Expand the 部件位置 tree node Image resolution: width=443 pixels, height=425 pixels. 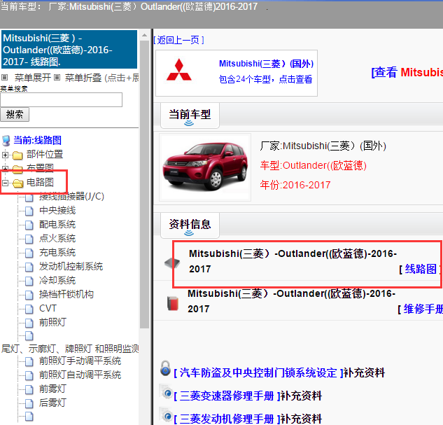(5, 155)
